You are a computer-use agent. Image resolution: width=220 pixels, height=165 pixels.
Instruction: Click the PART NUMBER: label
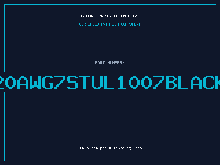[110, 63]
